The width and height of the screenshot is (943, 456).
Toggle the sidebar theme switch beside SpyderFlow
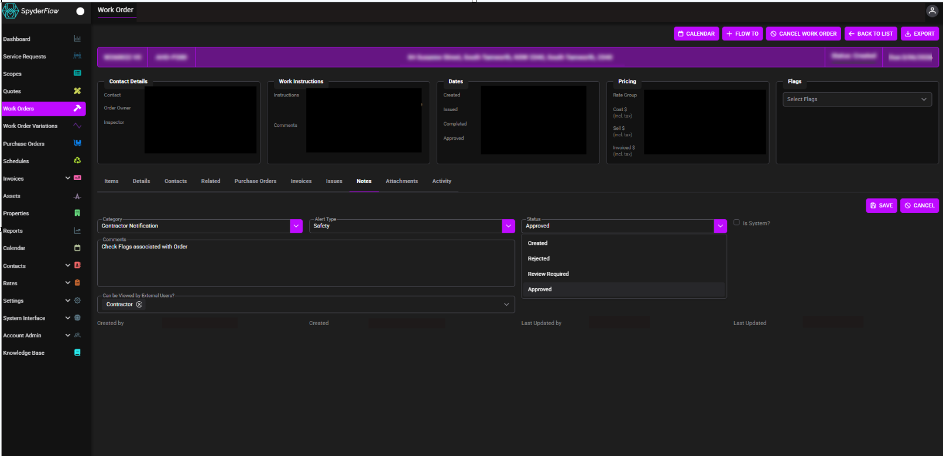click(x=80, y=11)
